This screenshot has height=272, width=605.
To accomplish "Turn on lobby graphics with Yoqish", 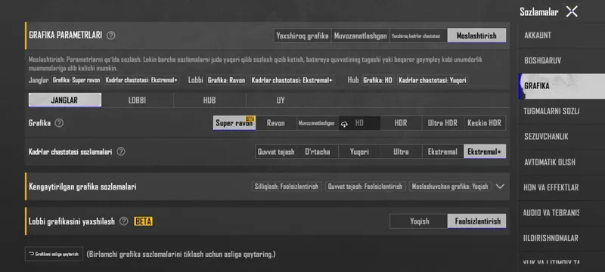I will [419, 221].
